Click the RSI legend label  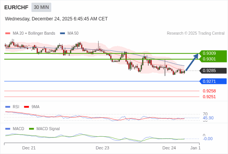pos(16,107)
